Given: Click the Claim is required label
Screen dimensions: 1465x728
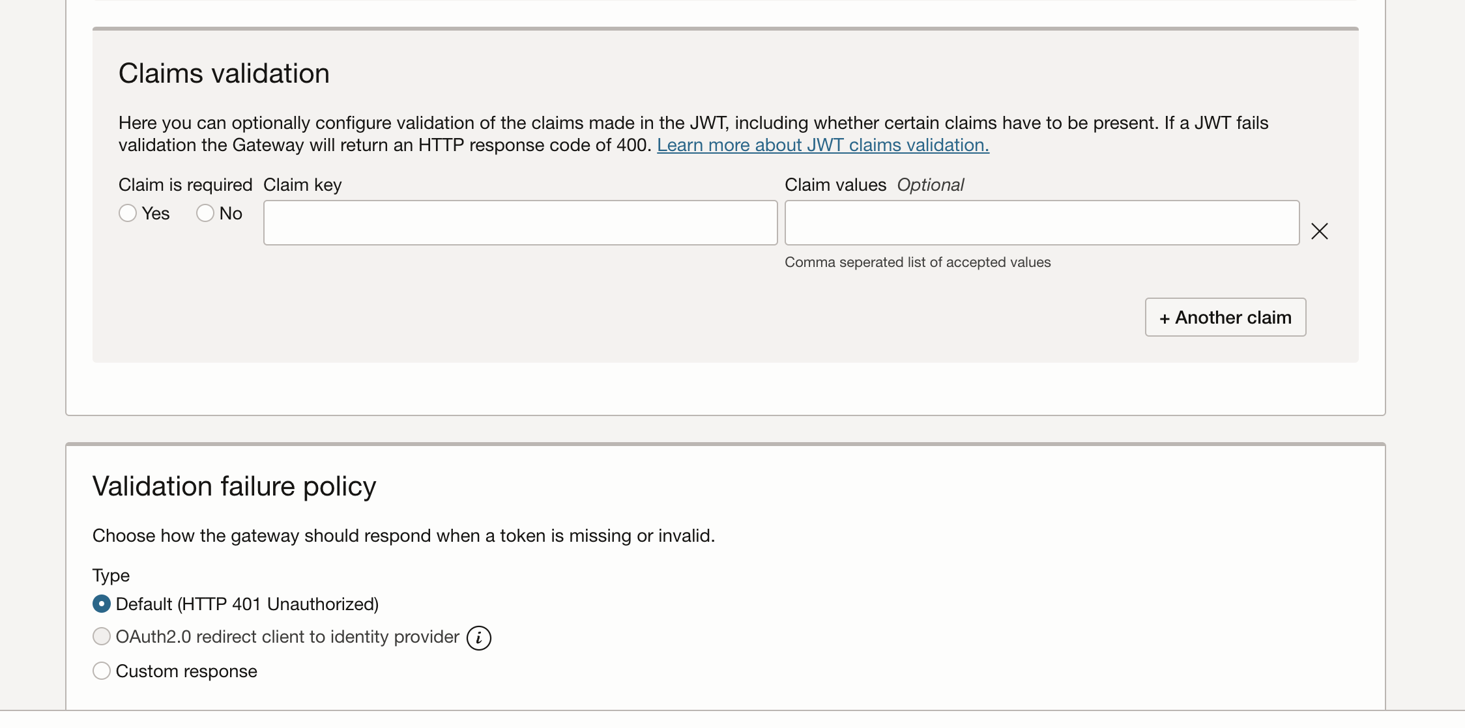Looking at the screenshot, I should 185,185.
